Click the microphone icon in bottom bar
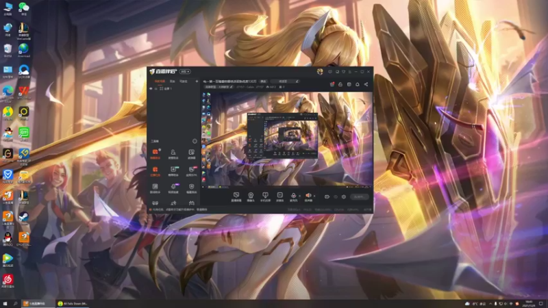Screen dimensions: 548x308 click(x=294, y=196)
